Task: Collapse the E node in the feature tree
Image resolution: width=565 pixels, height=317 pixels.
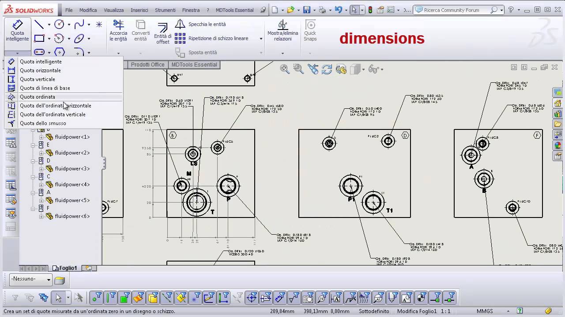Action: tap(33, 145)
